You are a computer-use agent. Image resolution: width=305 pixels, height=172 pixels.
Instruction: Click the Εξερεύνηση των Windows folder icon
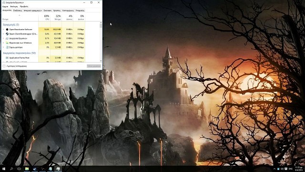(x=7, y=43)
